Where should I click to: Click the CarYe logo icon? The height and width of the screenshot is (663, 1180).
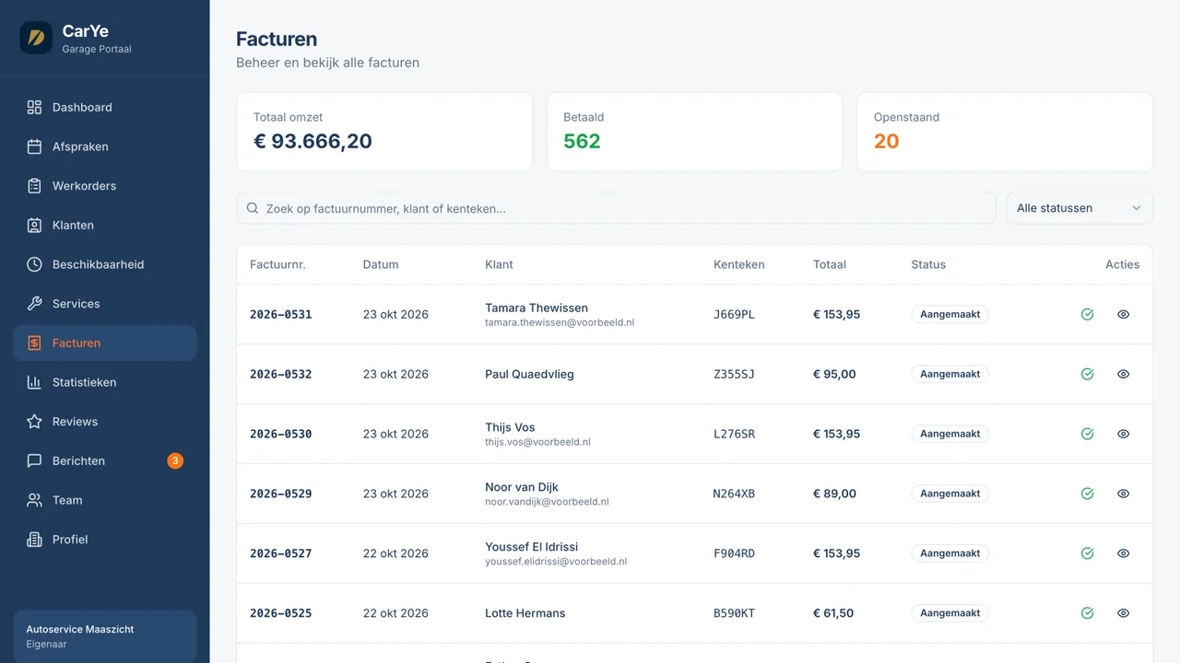(36, 38)
